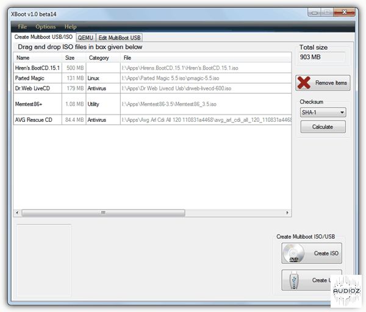Select the Hiren's.BootCD.15.1 row
The width and height of the screenshot is (366, 312).
(x=152, y=68)
